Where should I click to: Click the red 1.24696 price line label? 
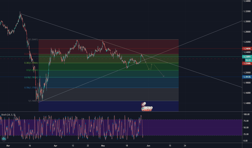coord(247,48)
